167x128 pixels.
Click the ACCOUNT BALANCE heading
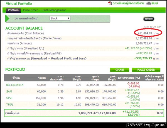click(x=24, y=28)
